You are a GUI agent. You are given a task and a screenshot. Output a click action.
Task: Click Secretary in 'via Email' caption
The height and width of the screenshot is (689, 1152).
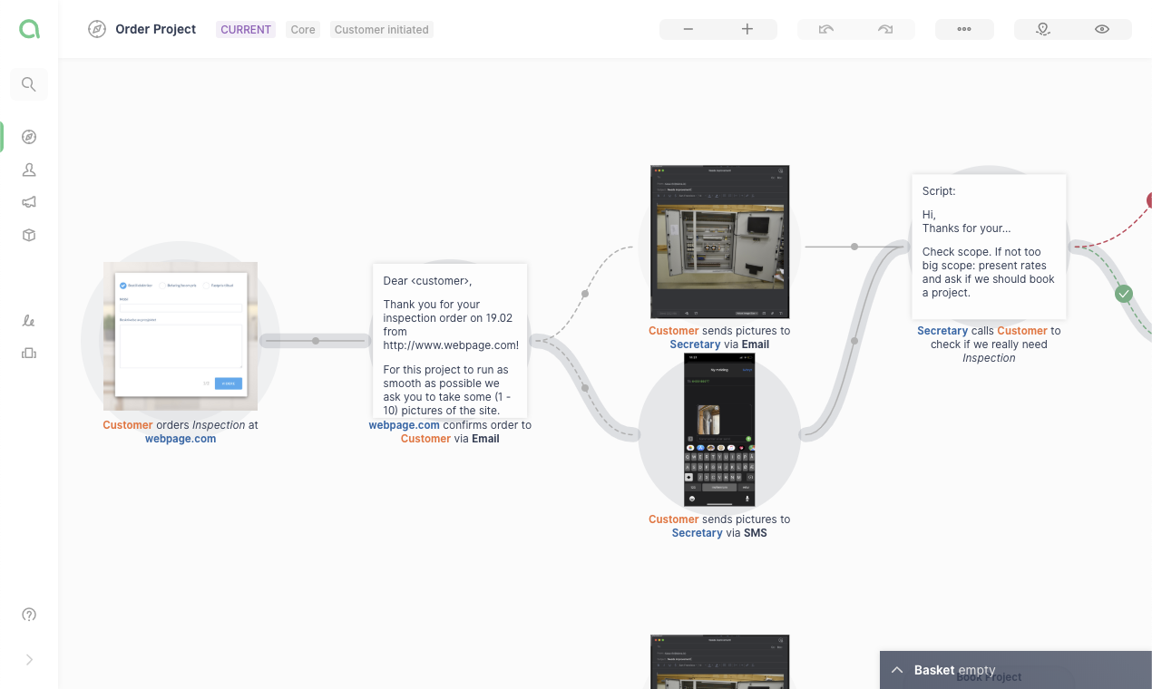coord(695,344)
